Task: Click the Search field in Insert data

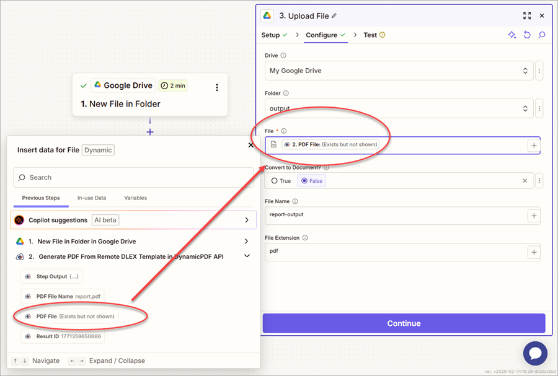Action: [x=133, y=177]
